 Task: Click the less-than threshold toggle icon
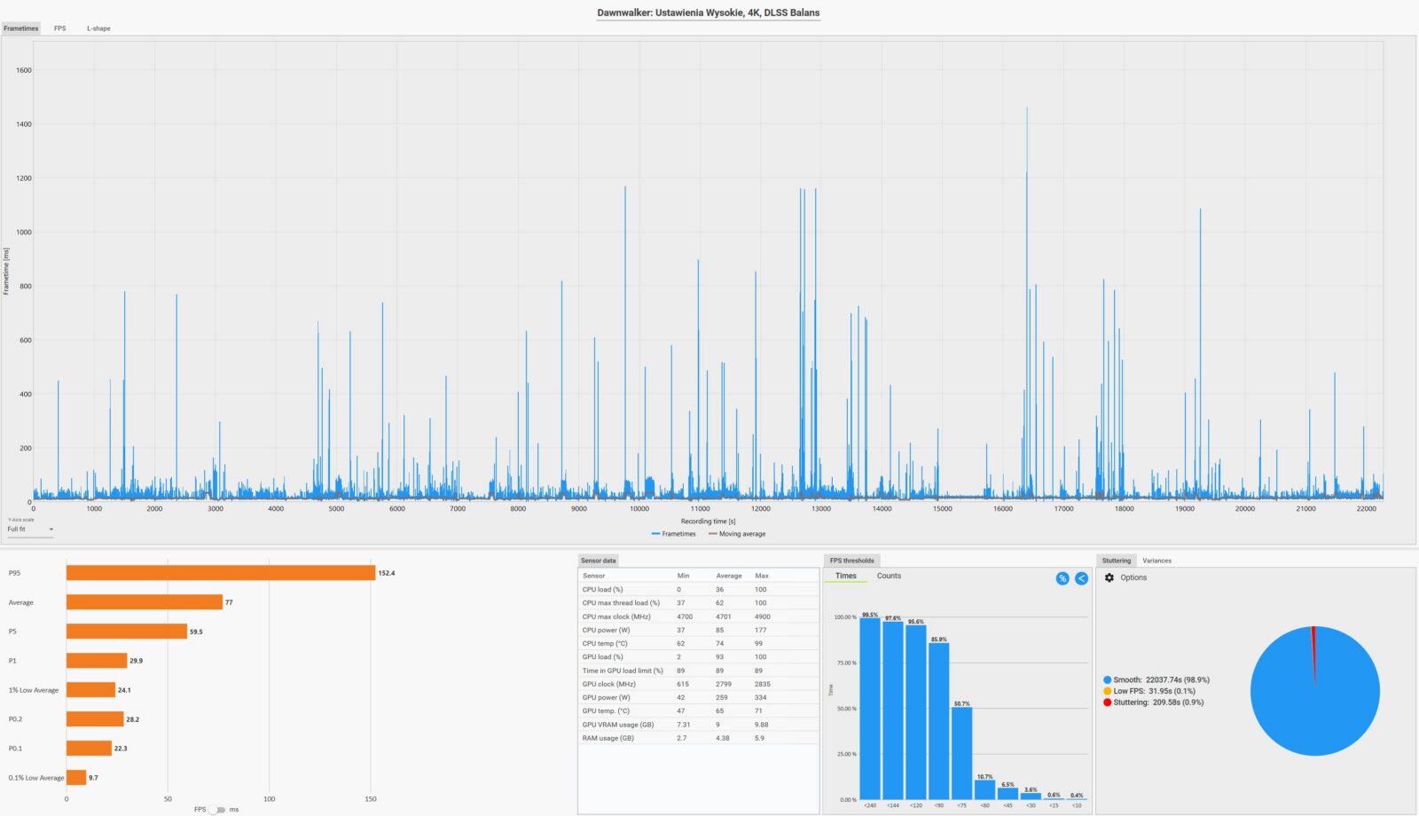click(x=1081, y=578)
